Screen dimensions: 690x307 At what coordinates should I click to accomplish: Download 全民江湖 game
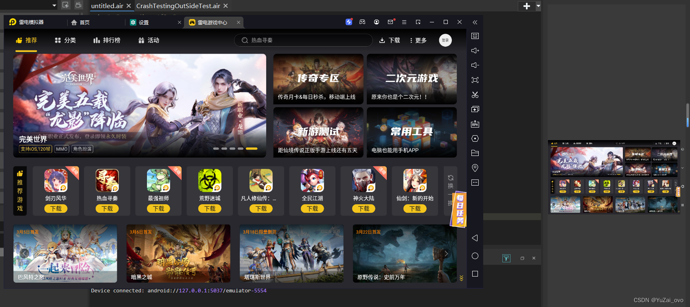coord(312,209)
